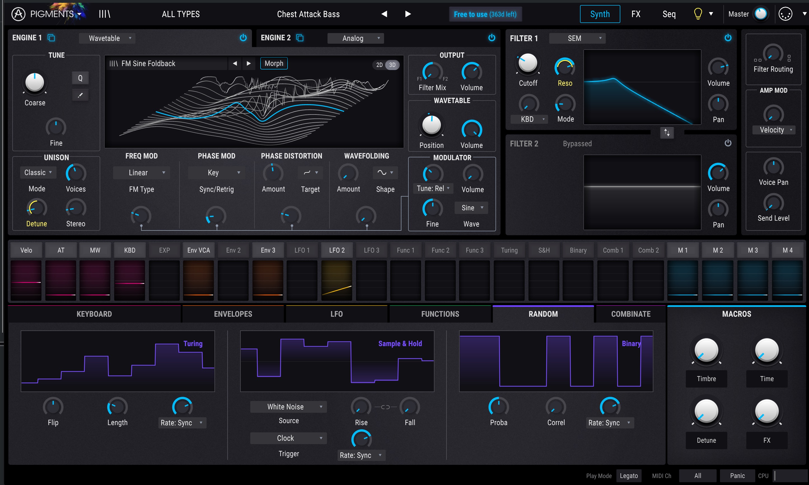Click the Legato play mode button

[629, 476]
